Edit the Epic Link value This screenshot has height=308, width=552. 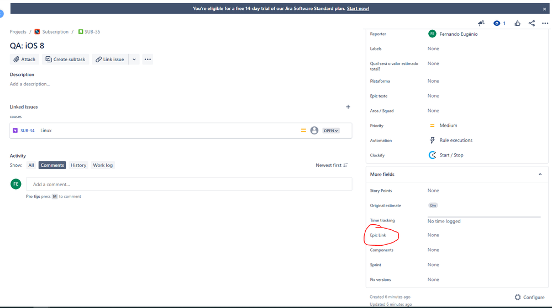click(x=433, y=235)
